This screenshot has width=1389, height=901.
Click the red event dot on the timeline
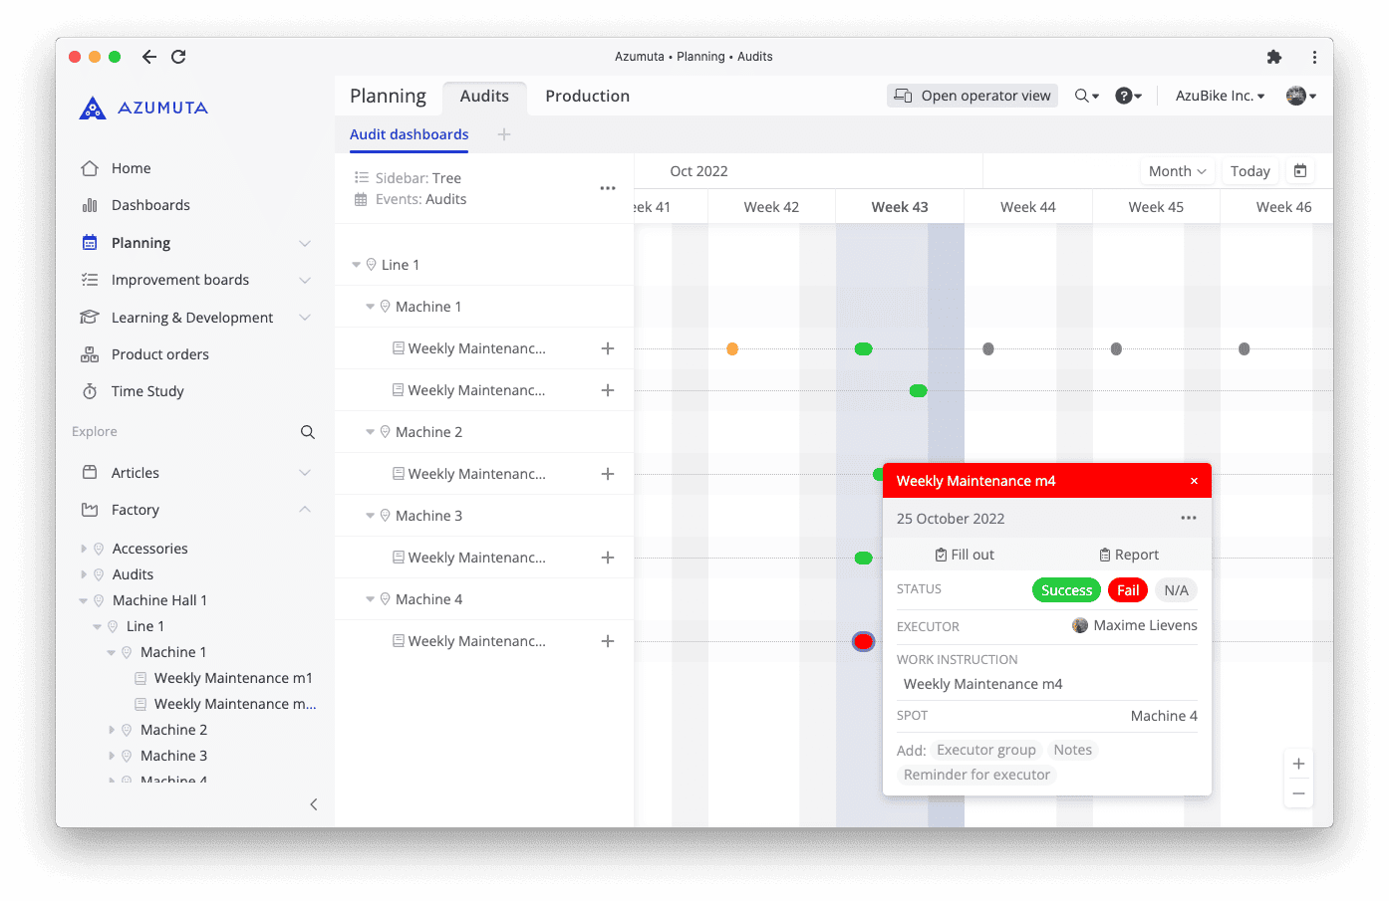863,641
